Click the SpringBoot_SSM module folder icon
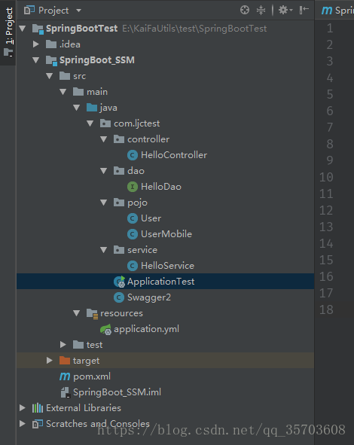354x445 pixels. (x=51, y=61)
